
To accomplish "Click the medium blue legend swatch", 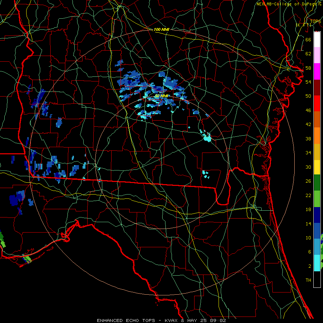I will click(x=317, y=231).
